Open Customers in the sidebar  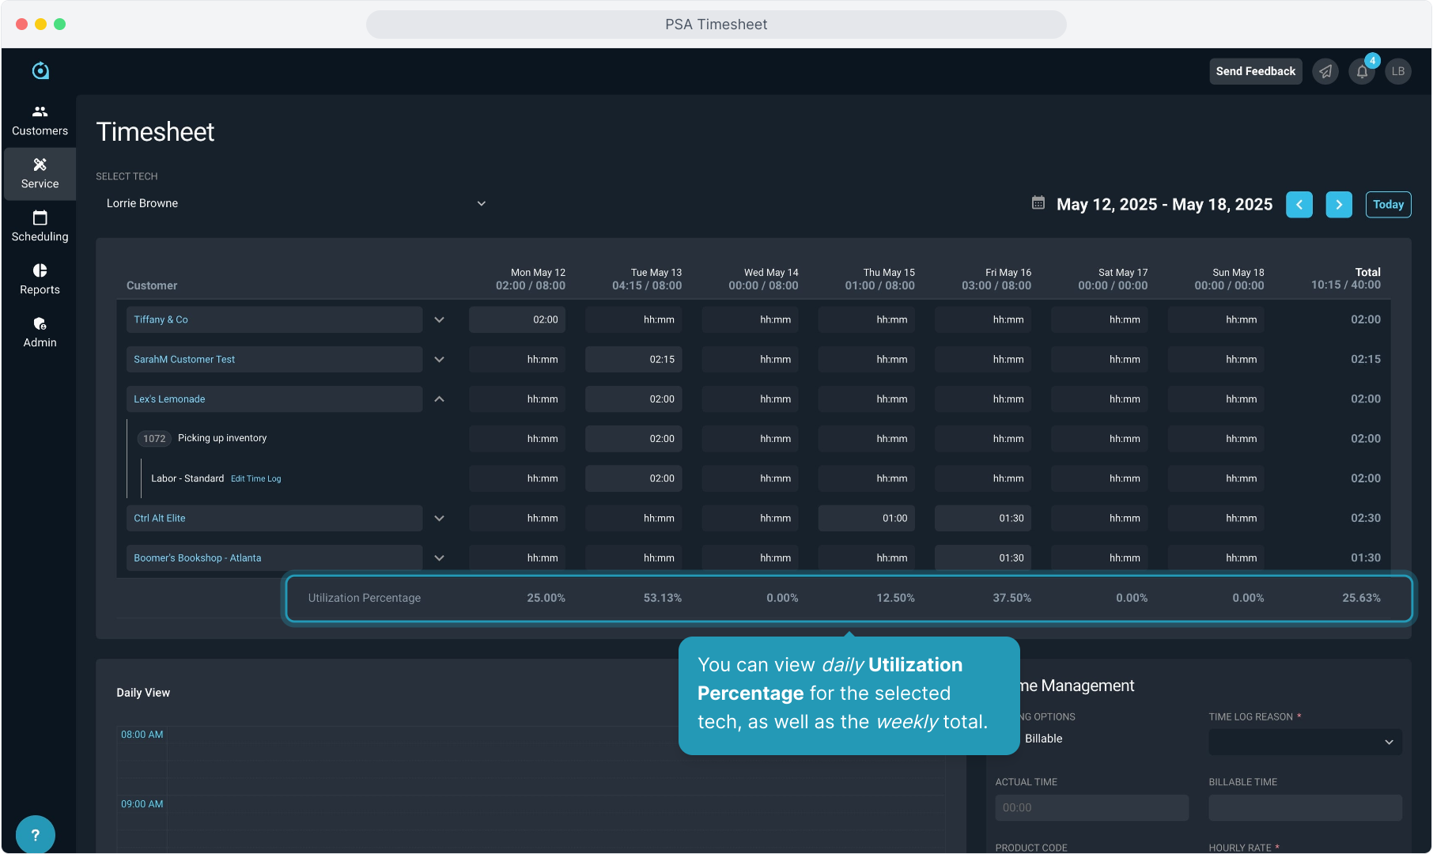(40, 120)
